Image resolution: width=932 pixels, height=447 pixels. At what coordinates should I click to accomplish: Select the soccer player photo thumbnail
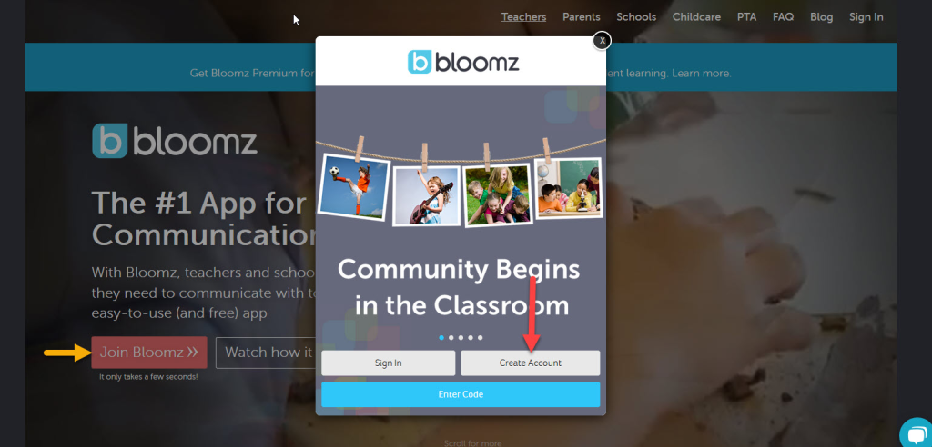(x=354, y=187)
